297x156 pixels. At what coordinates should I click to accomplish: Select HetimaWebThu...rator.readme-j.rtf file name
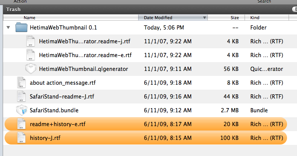tap(85, 41)
